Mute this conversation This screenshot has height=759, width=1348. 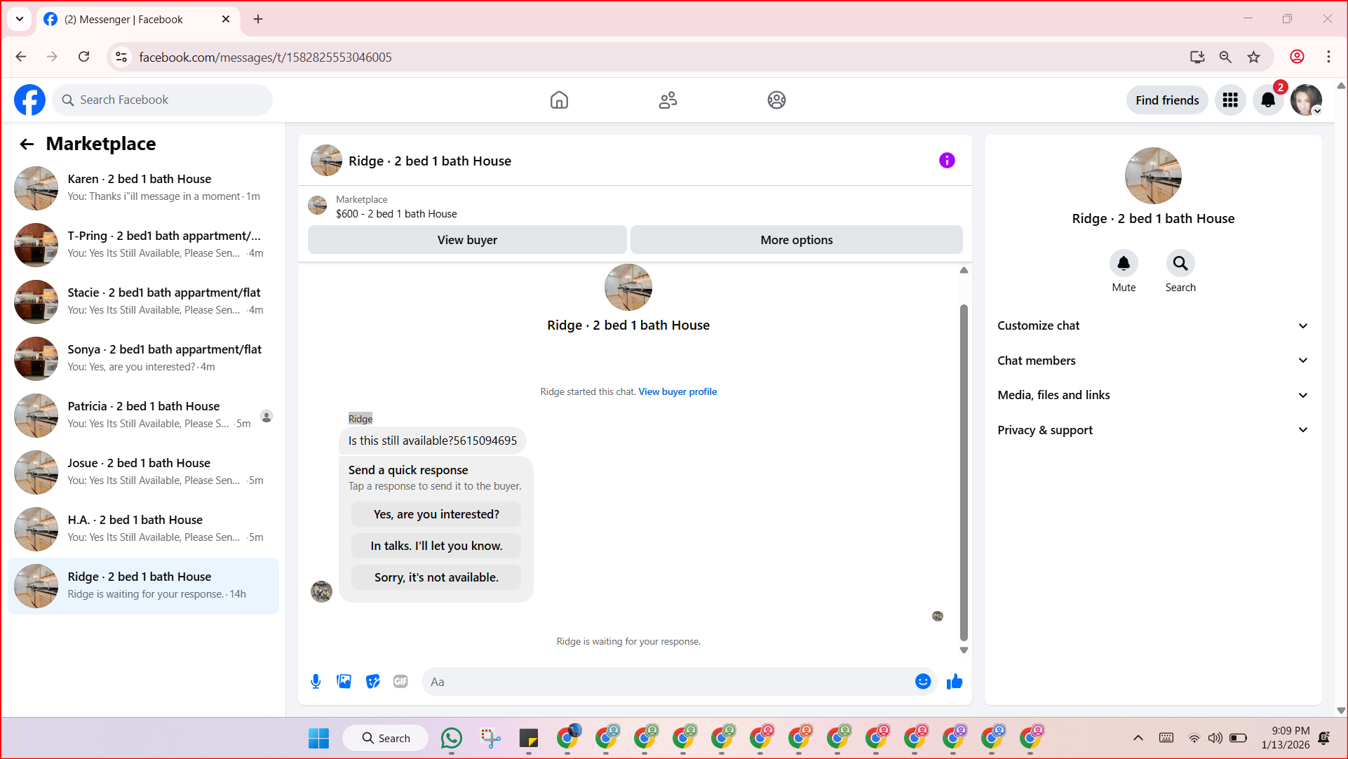[1124, 264]
